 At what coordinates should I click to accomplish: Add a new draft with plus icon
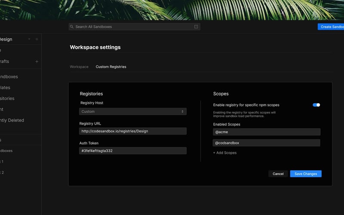pyautogui.click(x=37, y=61)
